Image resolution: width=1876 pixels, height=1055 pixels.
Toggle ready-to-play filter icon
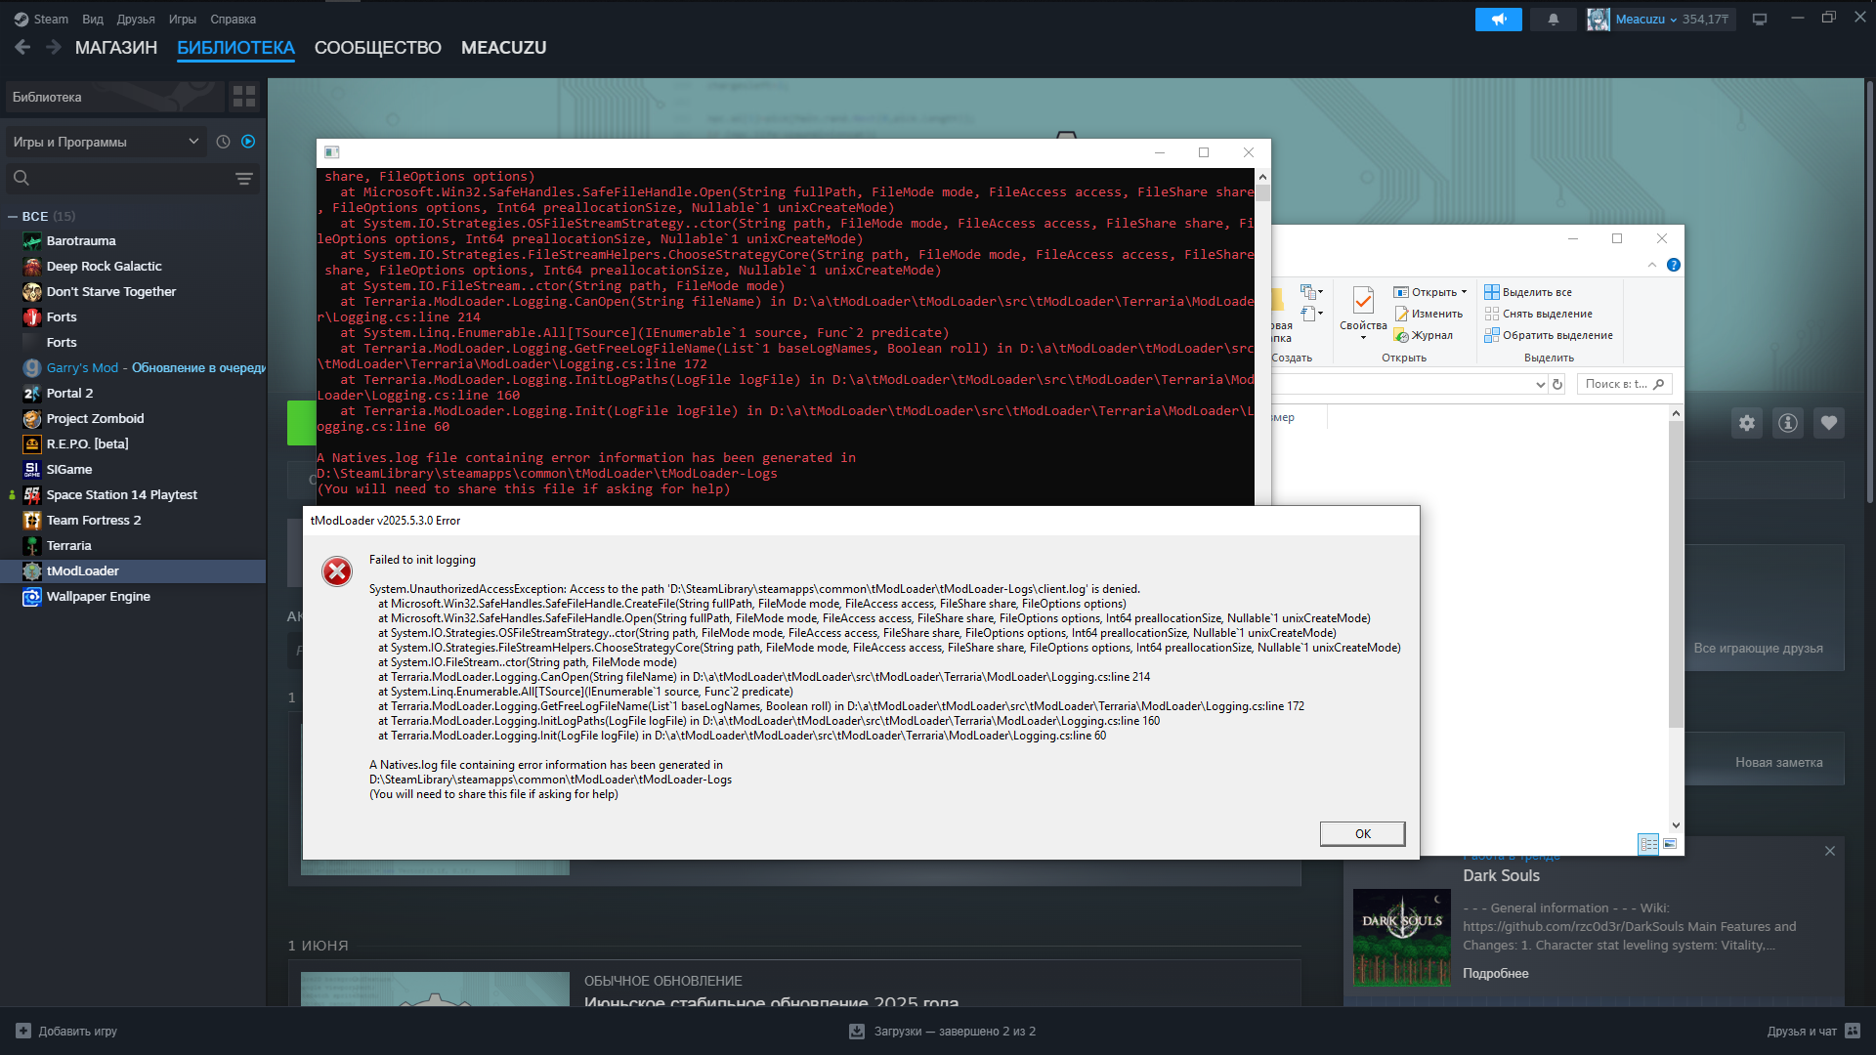click(x=248, y=142)
